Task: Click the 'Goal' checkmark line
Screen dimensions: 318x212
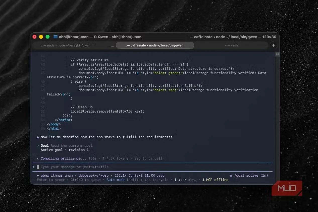Action: 65,146
